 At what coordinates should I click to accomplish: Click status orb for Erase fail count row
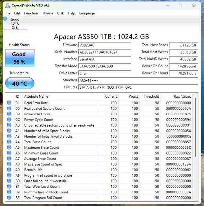click(9, 181)
